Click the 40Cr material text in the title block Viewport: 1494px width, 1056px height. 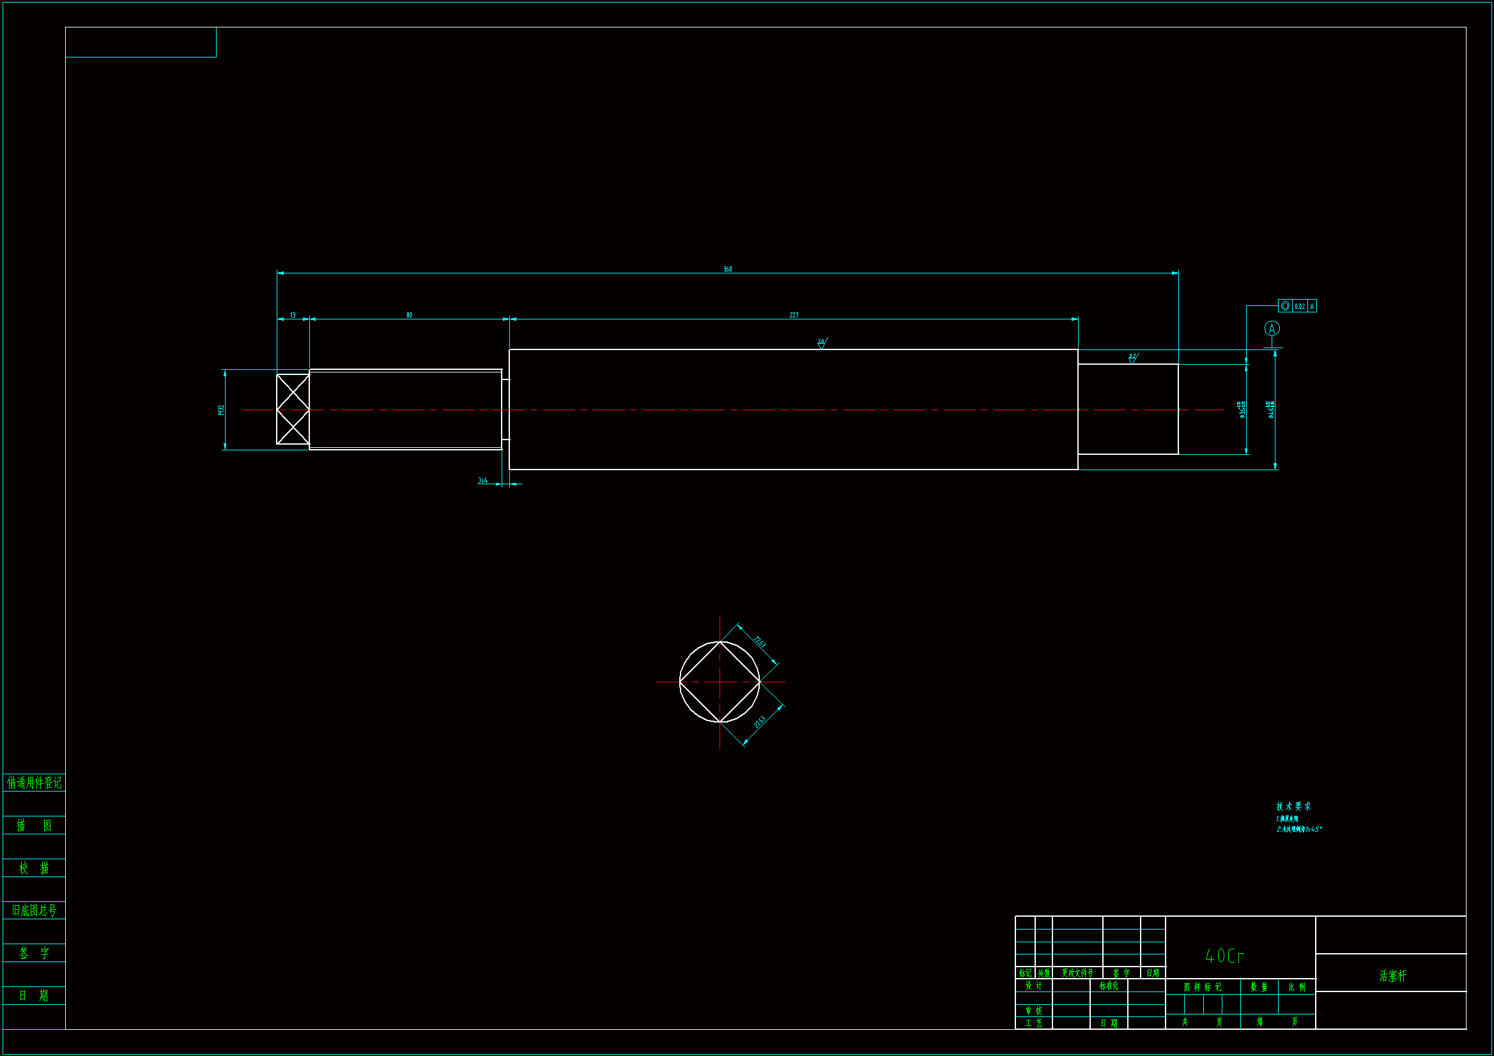[1224, 956]
